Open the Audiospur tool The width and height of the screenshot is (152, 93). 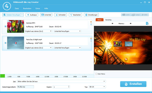pos(32,15)
